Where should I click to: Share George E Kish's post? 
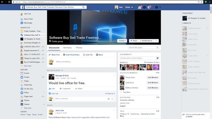tap(79, 89)
